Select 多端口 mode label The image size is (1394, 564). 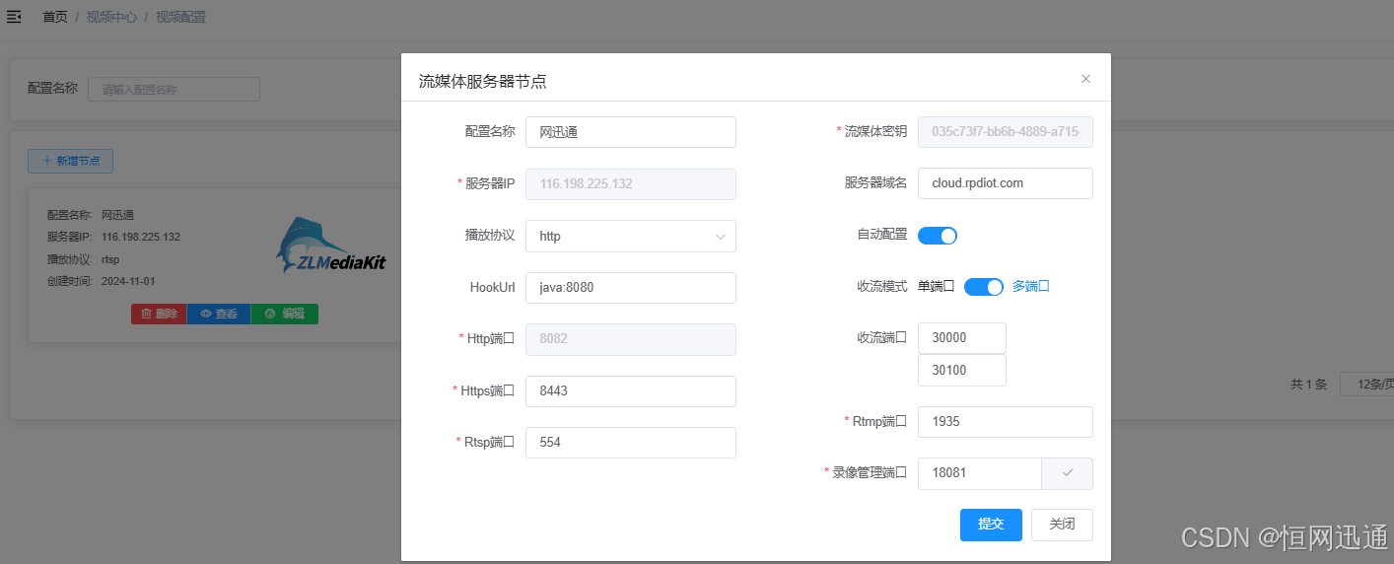[1031, 287]
